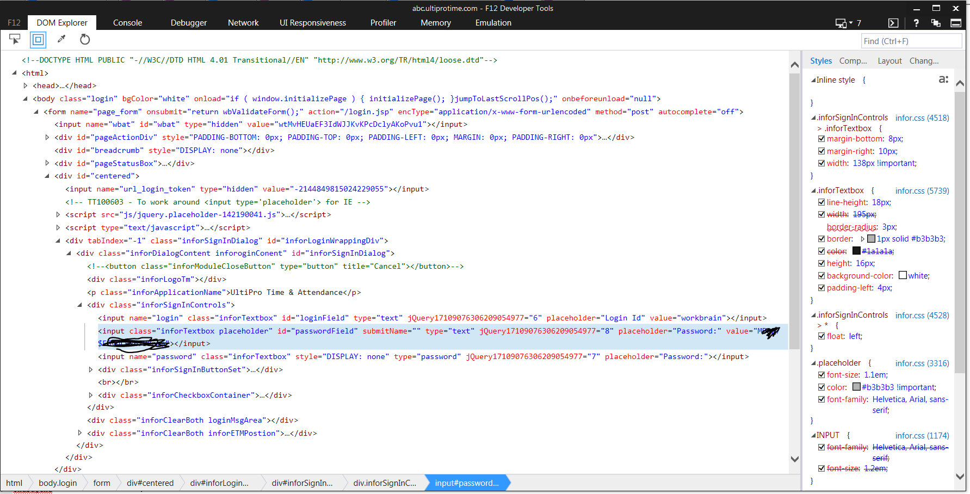The image size is (970, 494).
Task: Click the DOM tree scroll down arrow
Action: pos(794,459)
